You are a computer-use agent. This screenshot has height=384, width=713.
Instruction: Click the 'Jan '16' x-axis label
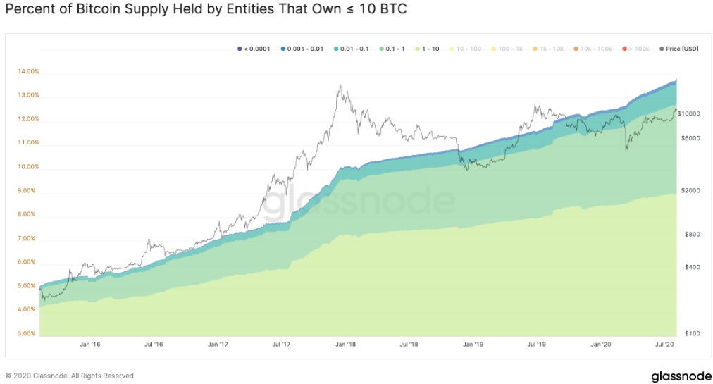click(89, 345)
